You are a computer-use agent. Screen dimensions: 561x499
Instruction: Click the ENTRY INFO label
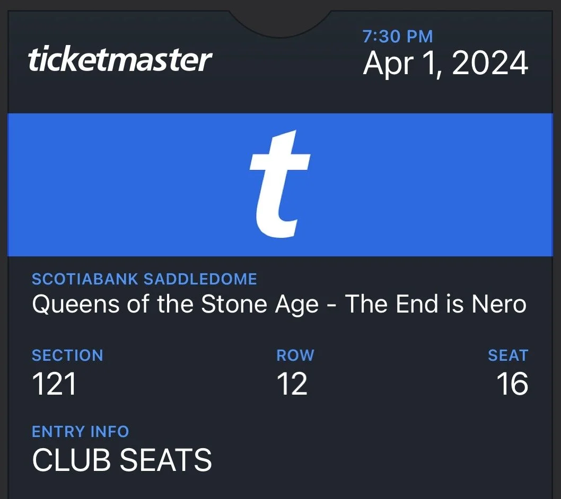(x=80, y=431)
